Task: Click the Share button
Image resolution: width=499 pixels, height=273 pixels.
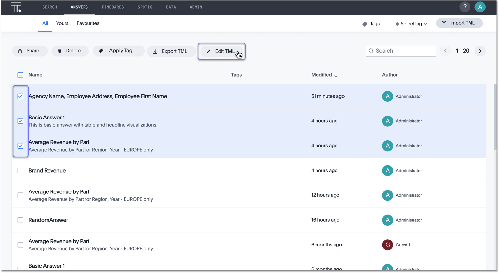Action: pyautogui.click(x=29, y=51)
